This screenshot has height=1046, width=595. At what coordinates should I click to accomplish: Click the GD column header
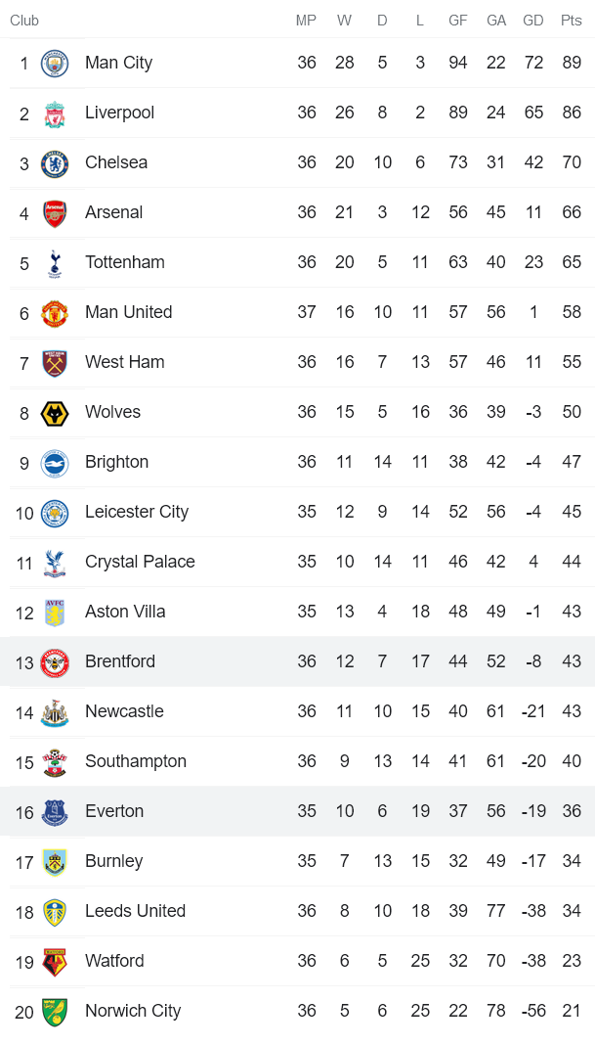click(x=533, y=21)
